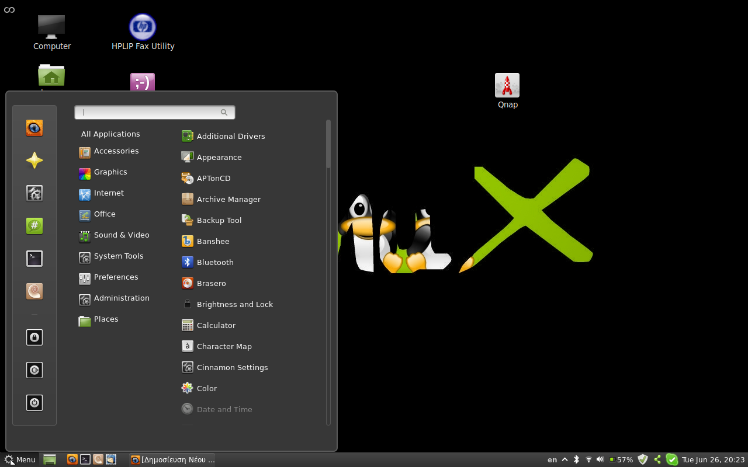The image size is (748, 467).
Task: Click the Menu button on the panel
Action: click(19, 459)
